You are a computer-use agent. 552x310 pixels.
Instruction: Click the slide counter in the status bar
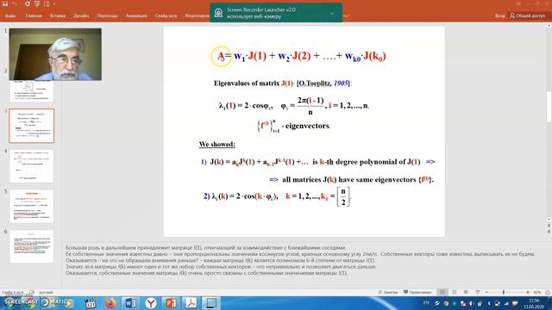click(12, 293)
